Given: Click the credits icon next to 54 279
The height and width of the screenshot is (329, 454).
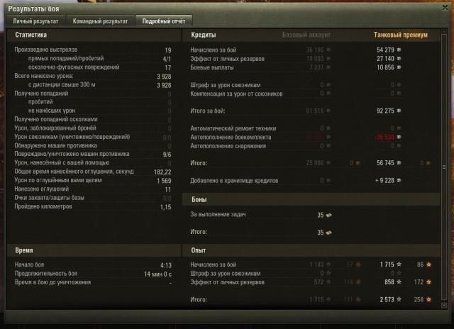Looking at the screenshot, I should pos(399,50).
